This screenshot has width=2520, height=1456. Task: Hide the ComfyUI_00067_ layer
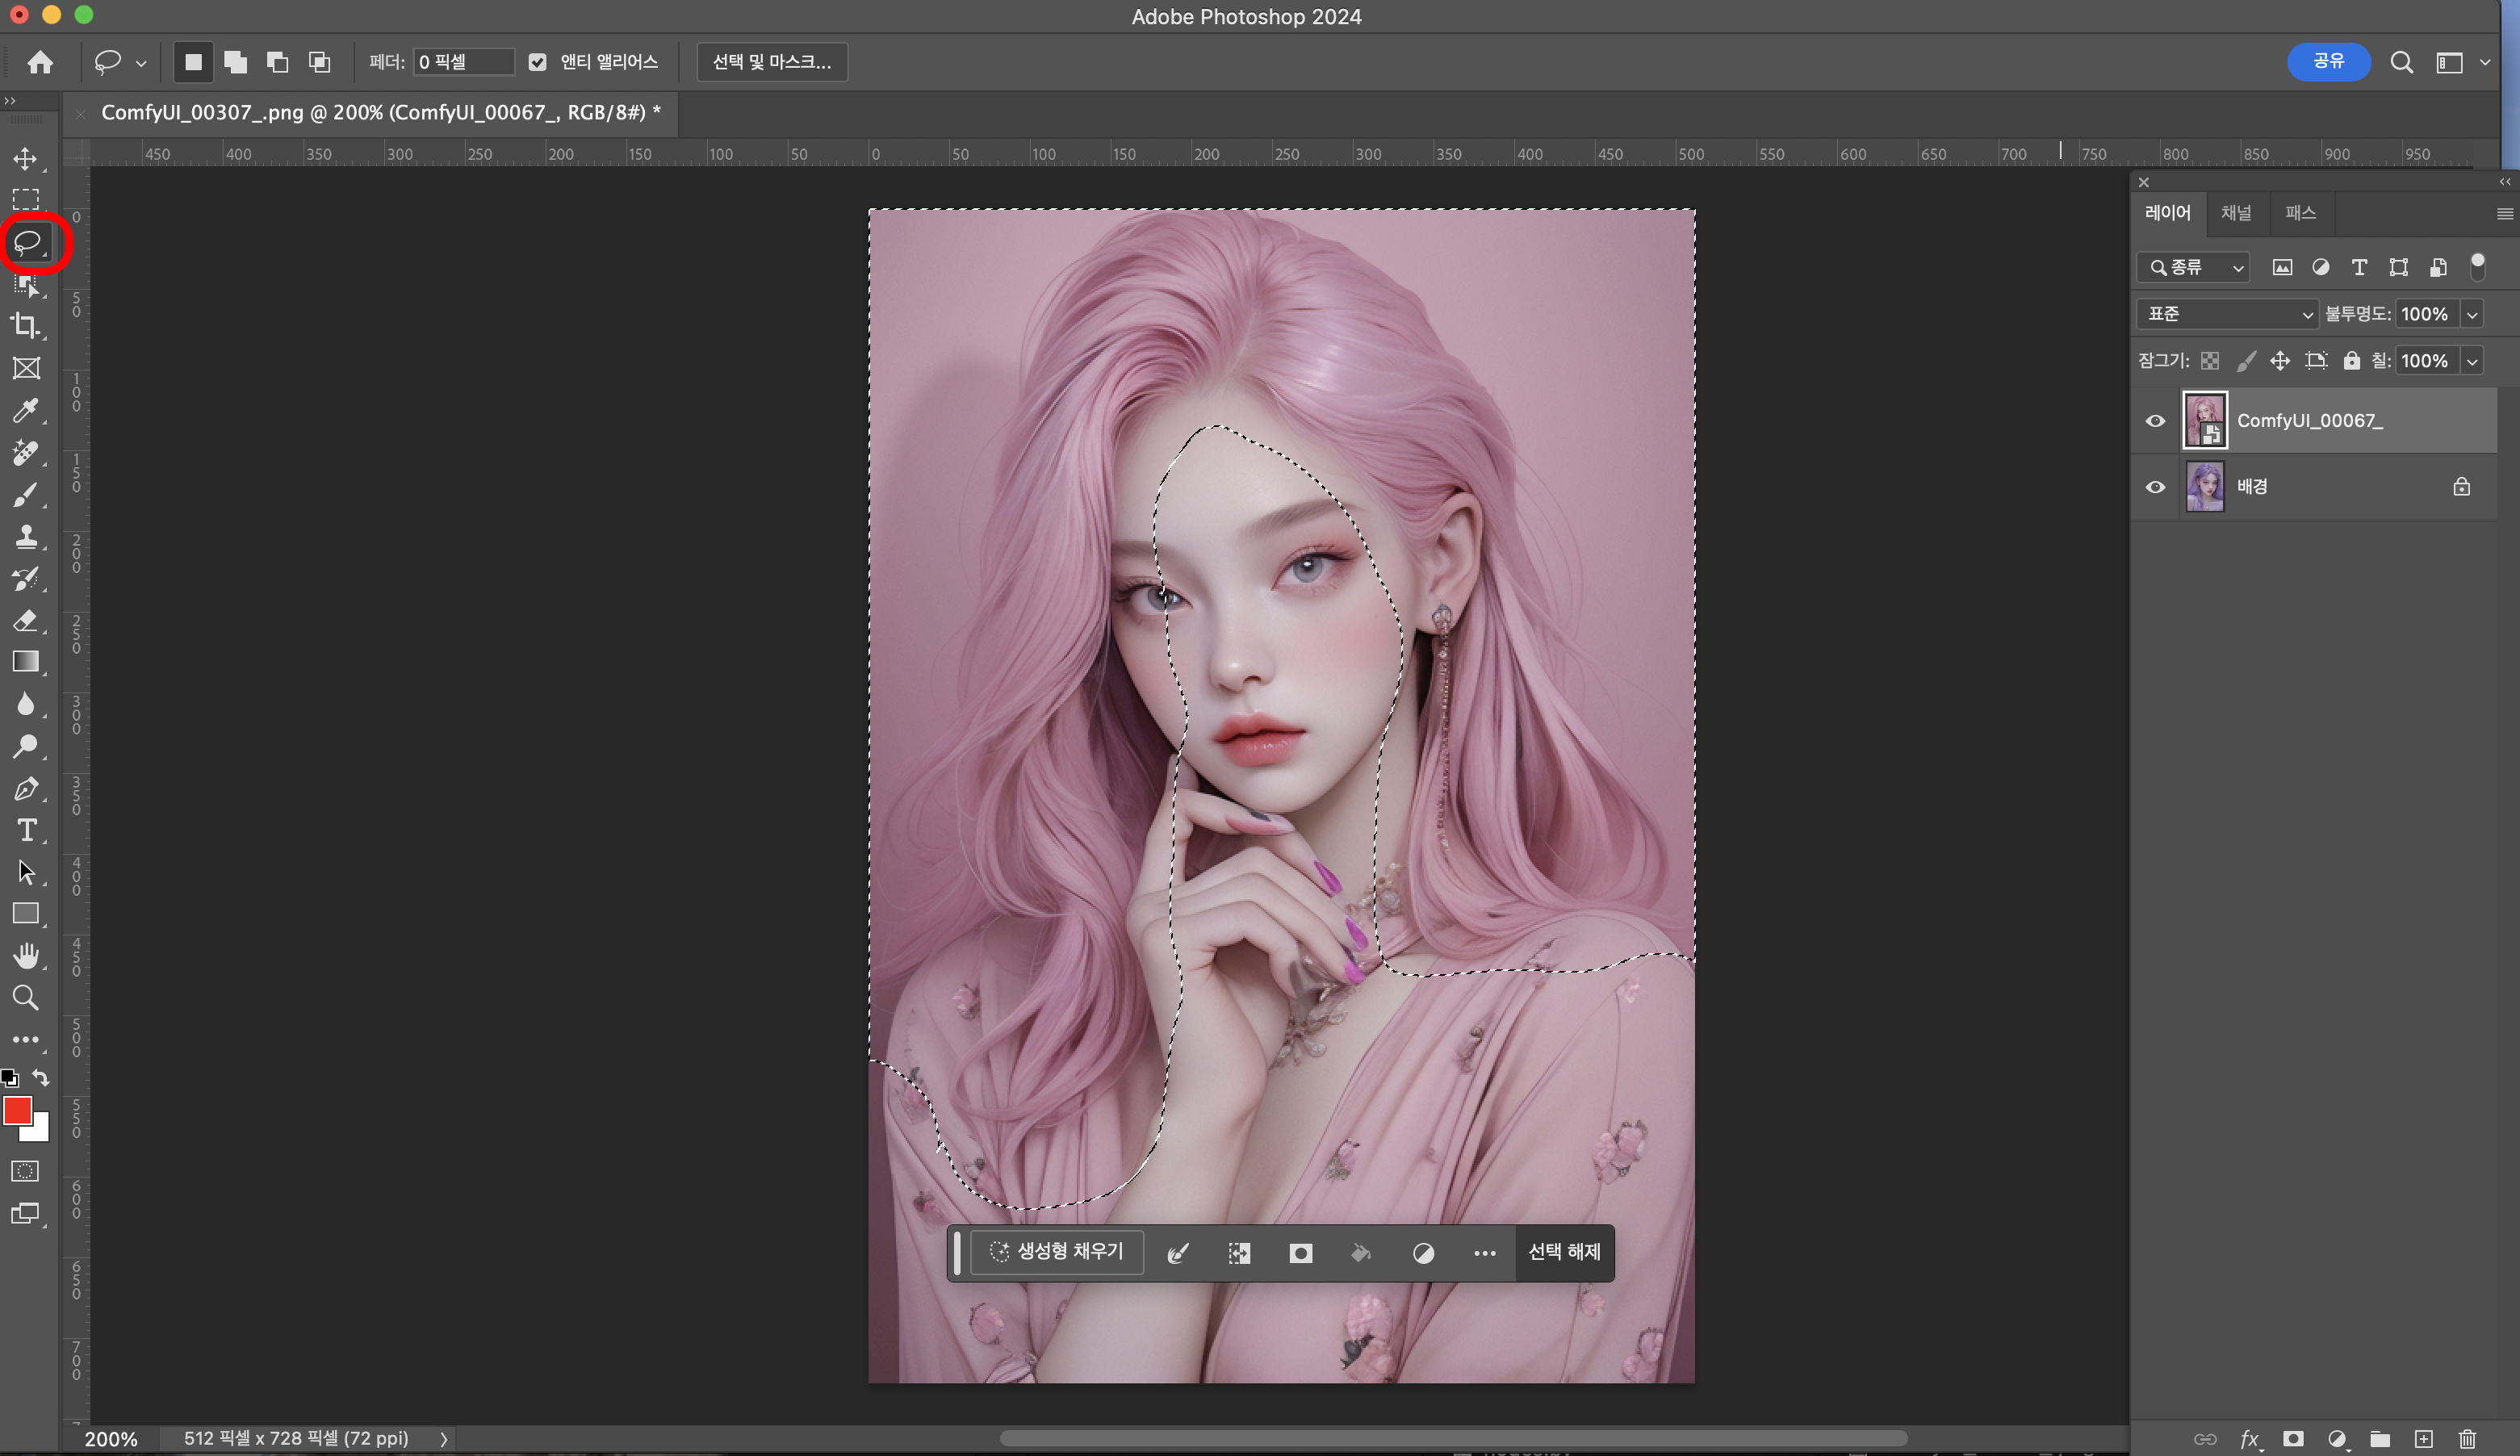click(2155, 421)
